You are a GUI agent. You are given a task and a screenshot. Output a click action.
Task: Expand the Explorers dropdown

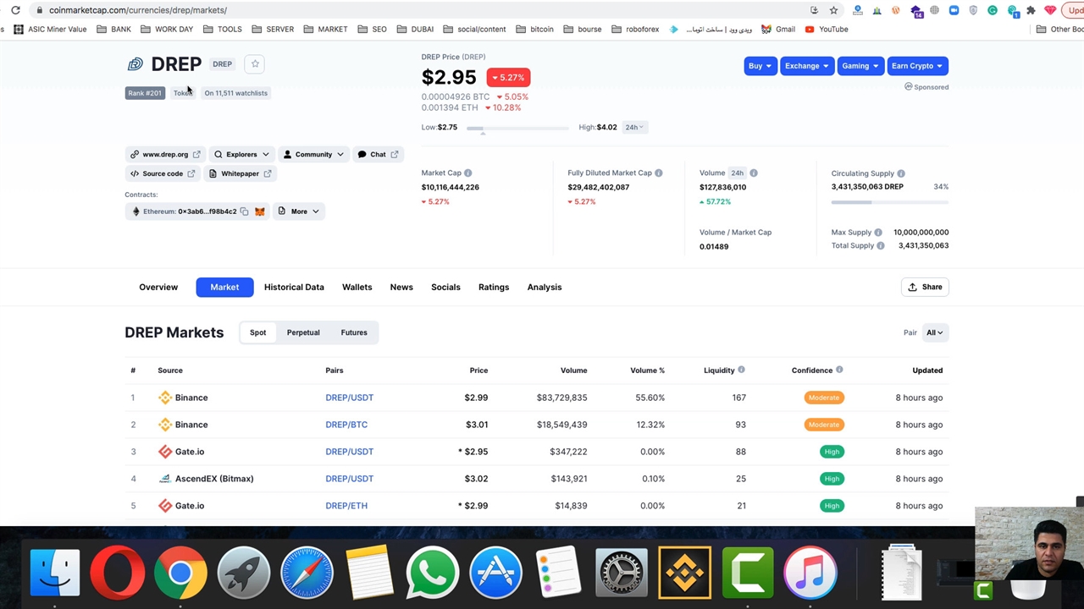click(241, 155)
